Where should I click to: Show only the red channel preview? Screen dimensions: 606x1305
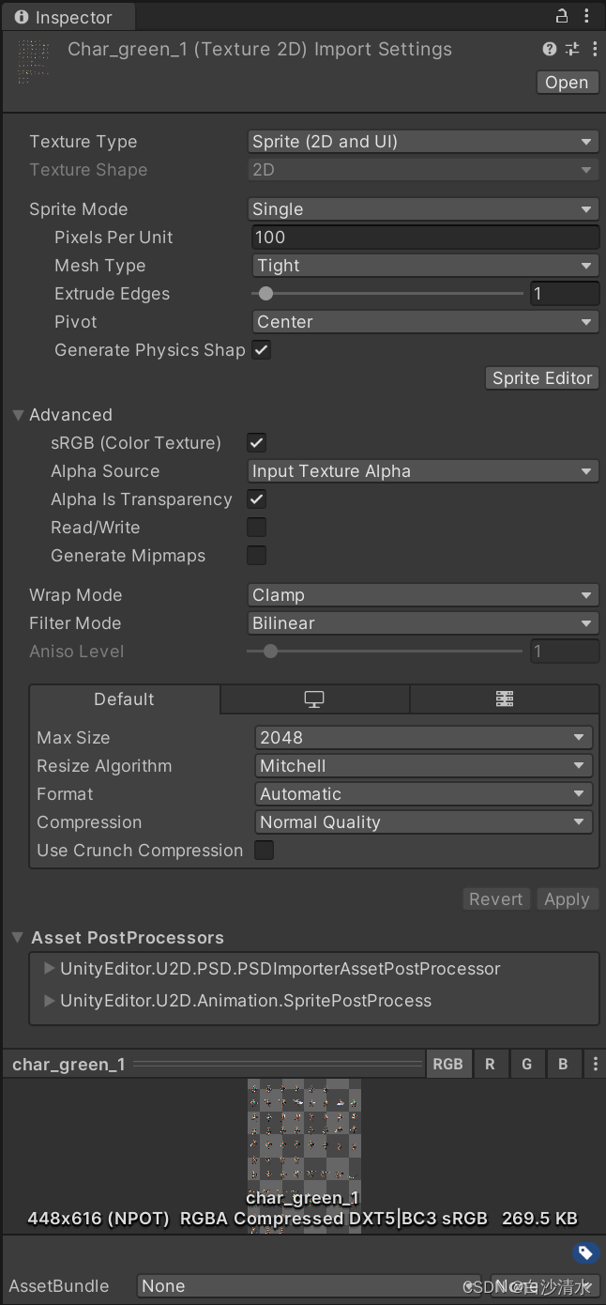point(490,1065)
